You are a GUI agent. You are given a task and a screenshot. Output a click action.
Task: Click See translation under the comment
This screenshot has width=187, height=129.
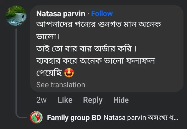click(61, 85)
